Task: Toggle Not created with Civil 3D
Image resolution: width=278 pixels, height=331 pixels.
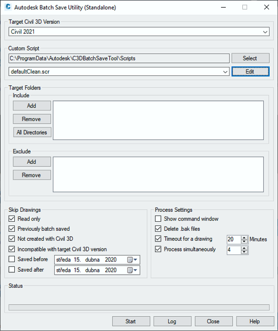Action: (x=12, y=238)
